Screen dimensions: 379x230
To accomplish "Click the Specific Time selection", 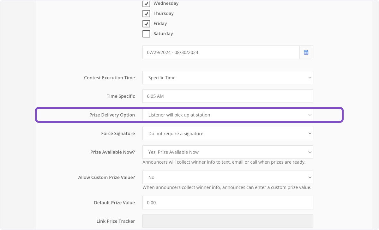I will [162, 77].
